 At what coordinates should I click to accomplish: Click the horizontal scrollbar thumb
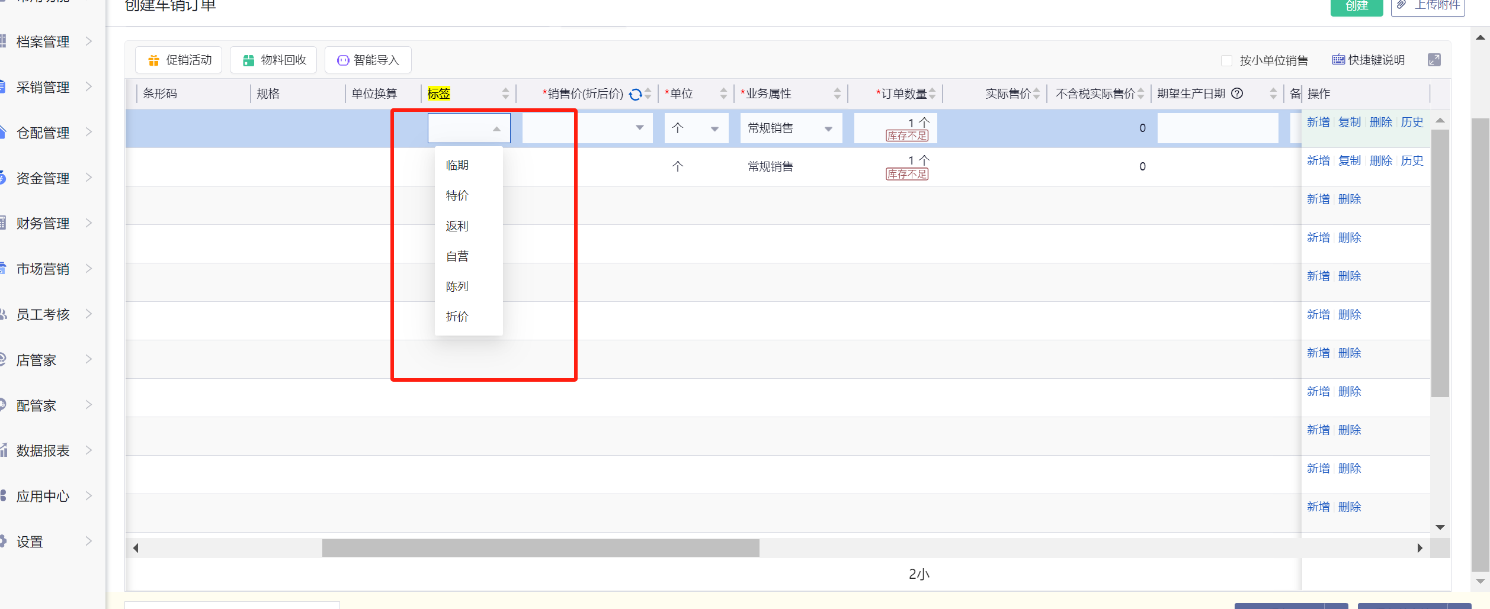point(540,548)
